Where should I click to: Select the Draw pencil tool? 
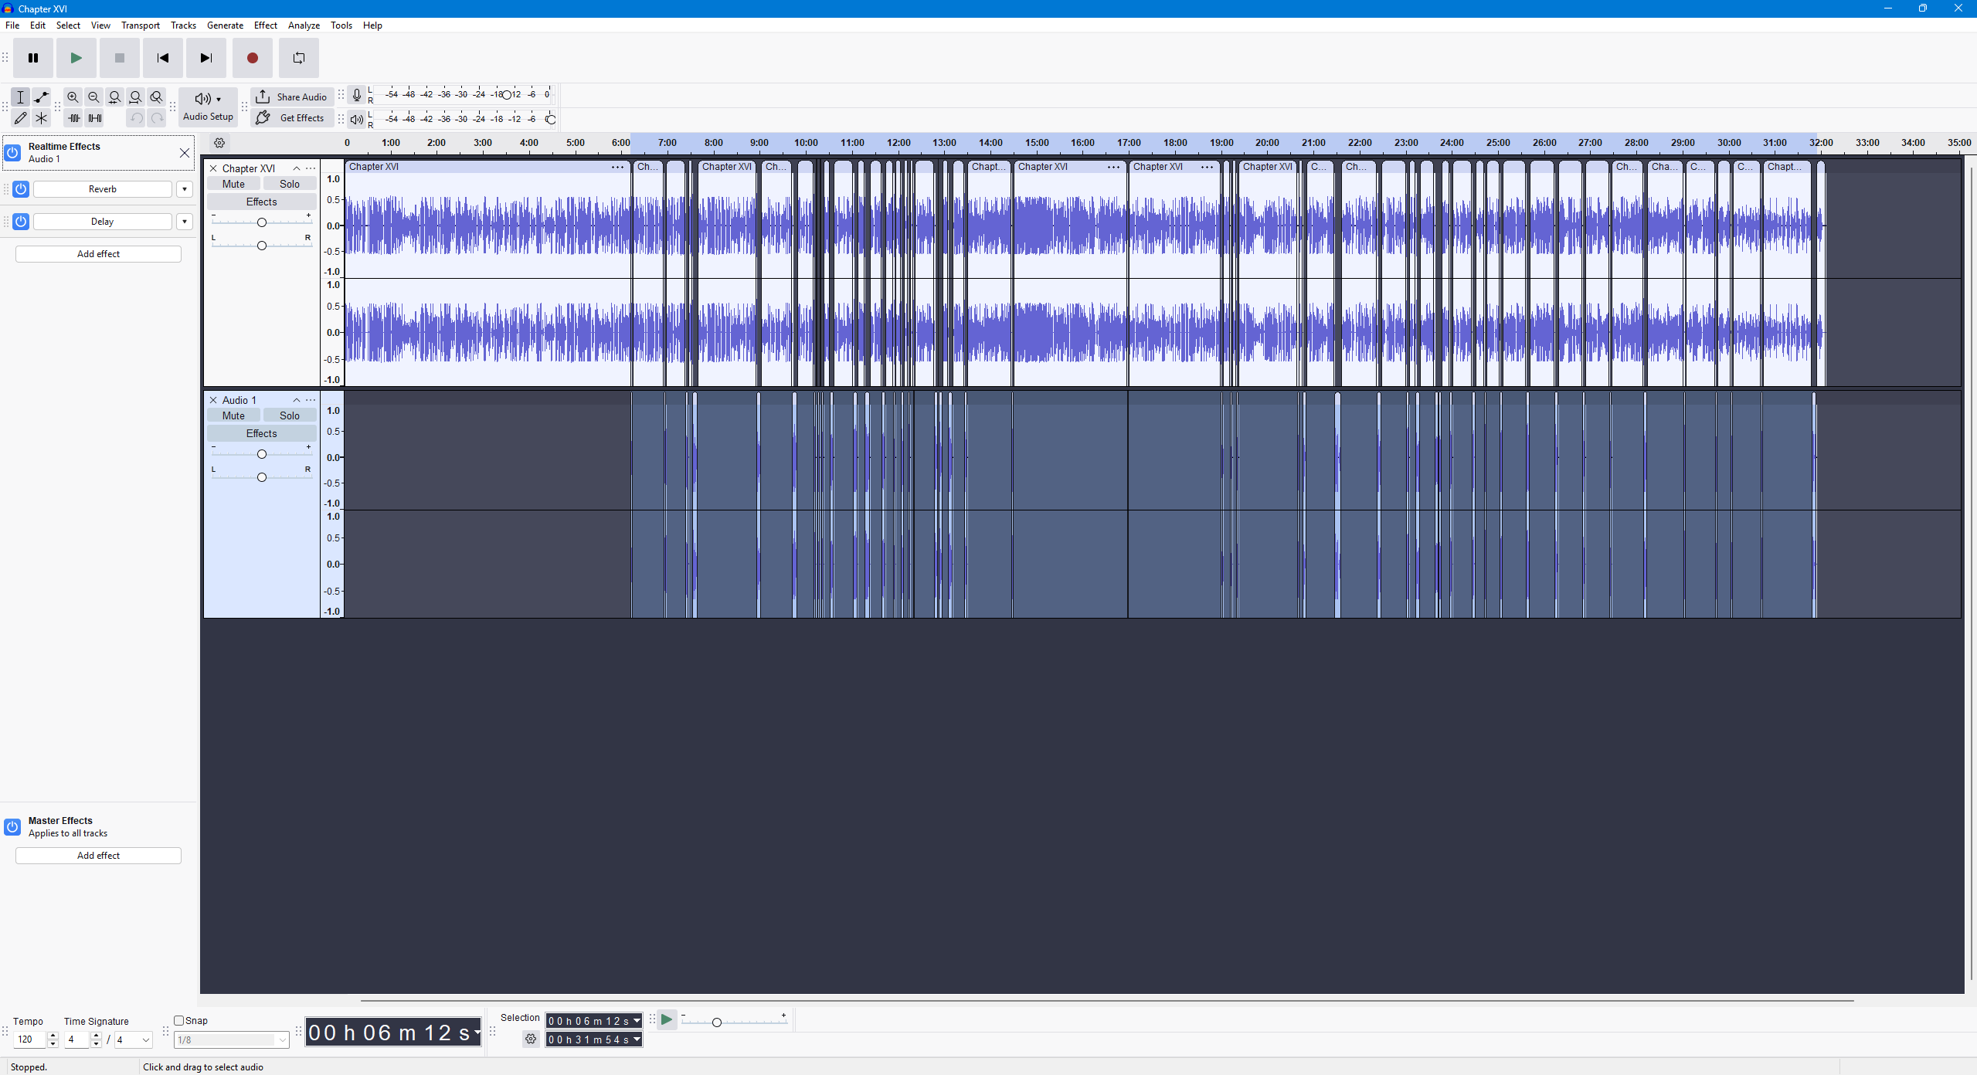(x=21, y=118)
